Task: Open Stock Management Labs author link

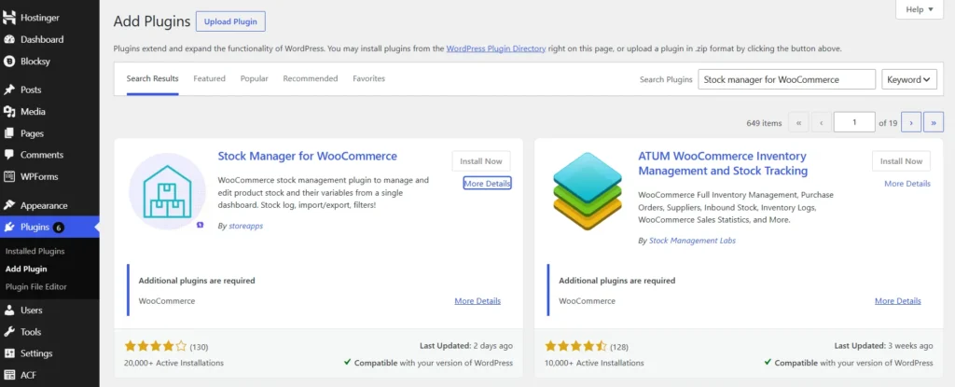Action: pos(693,241)
